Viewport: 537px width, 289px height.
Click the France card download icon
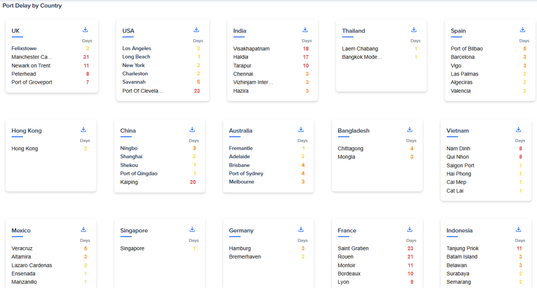410,229
